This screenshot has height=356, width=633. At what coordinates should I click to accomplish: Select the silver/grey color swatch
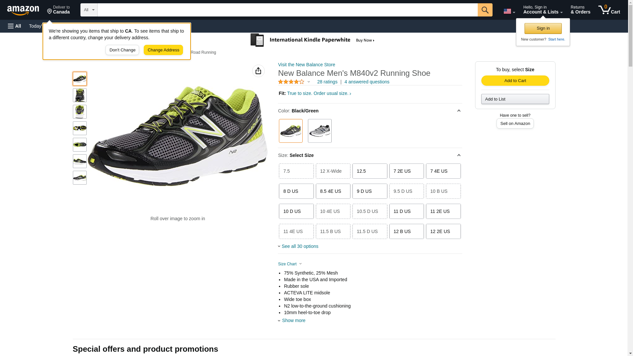pos(319,131)
